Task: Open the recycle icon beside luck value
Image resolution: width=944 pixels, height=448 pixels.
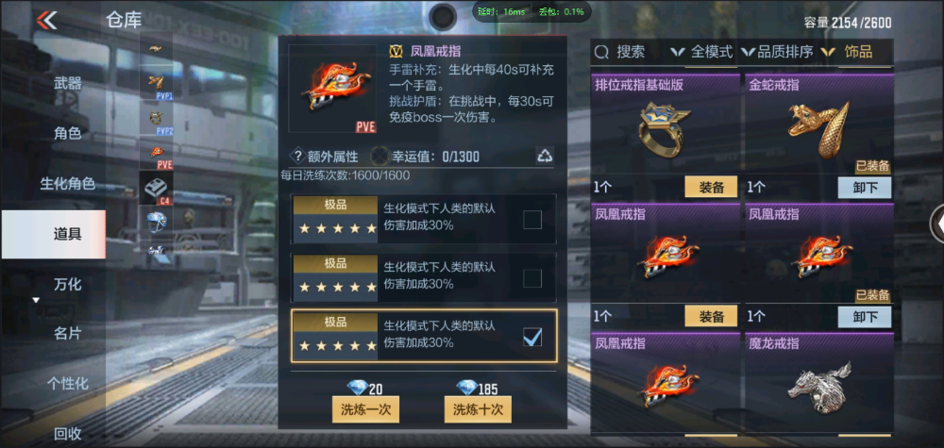Action: [x=545, y=157]
